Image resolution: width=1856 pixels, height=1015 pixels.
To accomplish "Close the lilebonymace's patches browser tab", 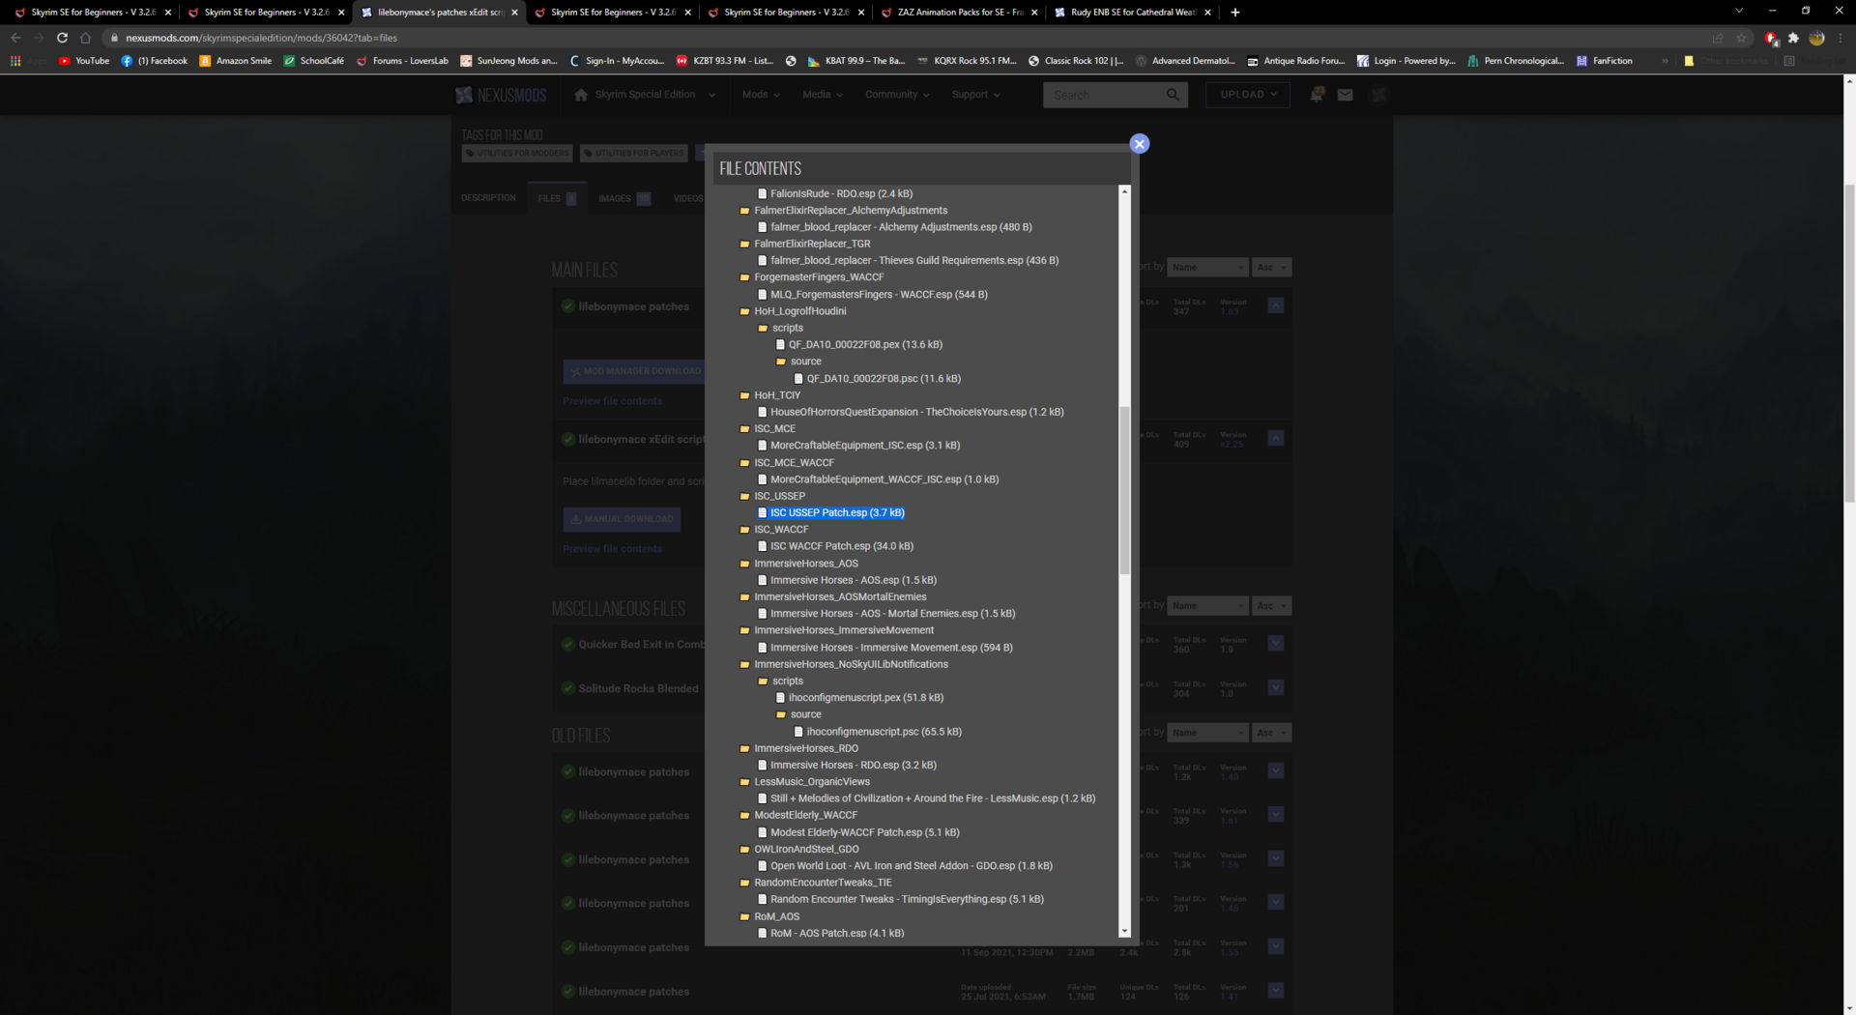I will pyautogui.click(x=514, y=13).
